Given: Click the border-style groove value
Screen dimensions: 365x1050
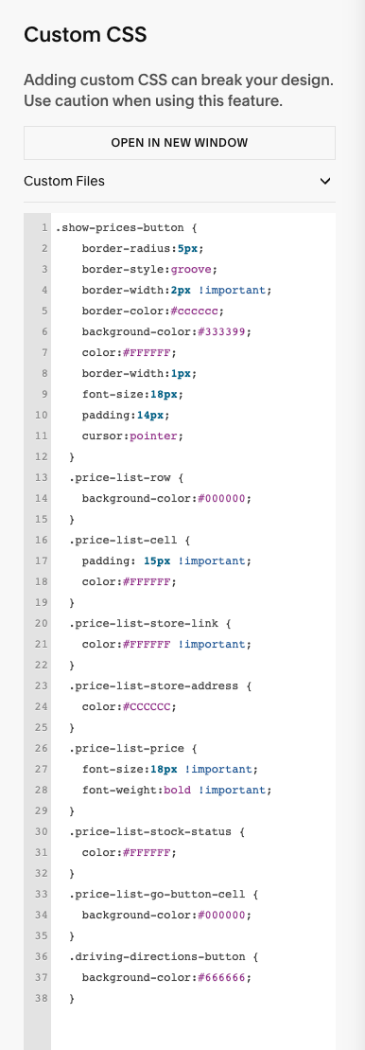Looking at the screenshot, I should point(192,269).
